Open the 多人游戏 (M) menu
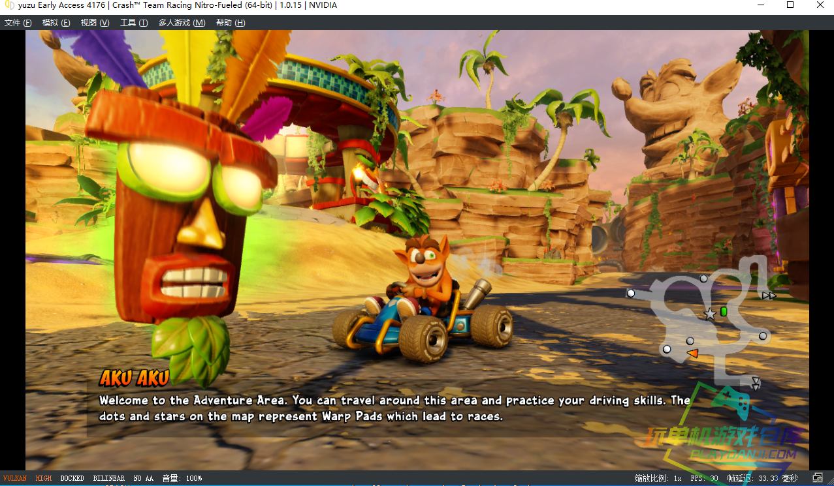Viewport: 834px width, 486px height. point(182,23)
